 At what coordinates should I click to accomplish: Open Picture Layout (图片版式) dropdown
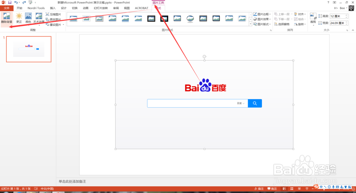[x=262, y=24]
